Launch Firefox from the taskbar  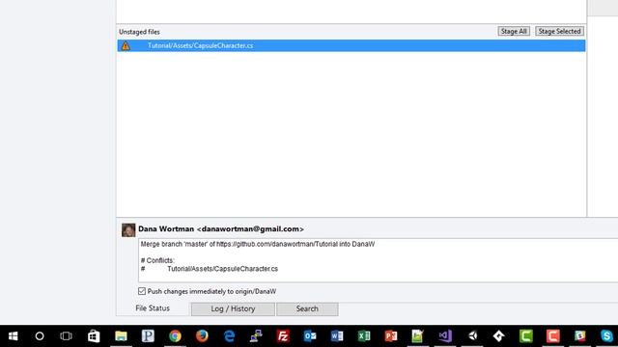pyautogui.click(x=202, y=336)
